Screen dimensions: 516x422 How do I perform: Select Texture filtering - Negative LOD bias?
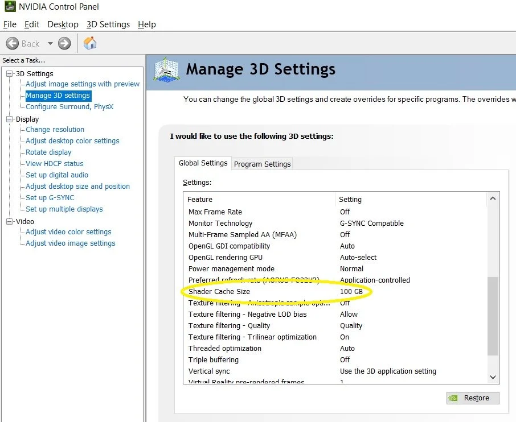[335, 315]
